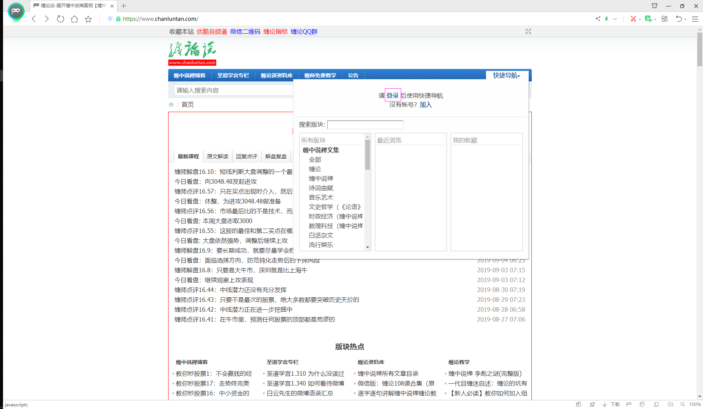
Task: Toggle the green lightning speed mode icon
Action: [606, 19]
